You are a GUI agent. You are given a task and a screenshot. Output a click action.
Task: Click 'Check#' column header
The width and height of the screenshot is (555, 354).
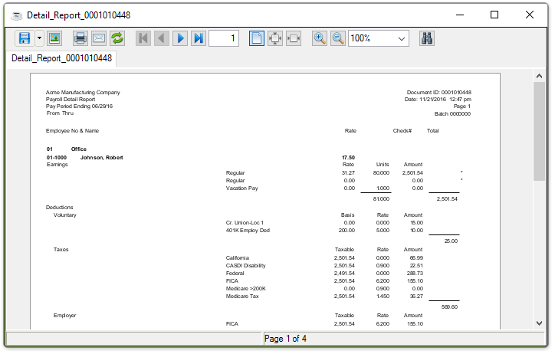point(402,131)
